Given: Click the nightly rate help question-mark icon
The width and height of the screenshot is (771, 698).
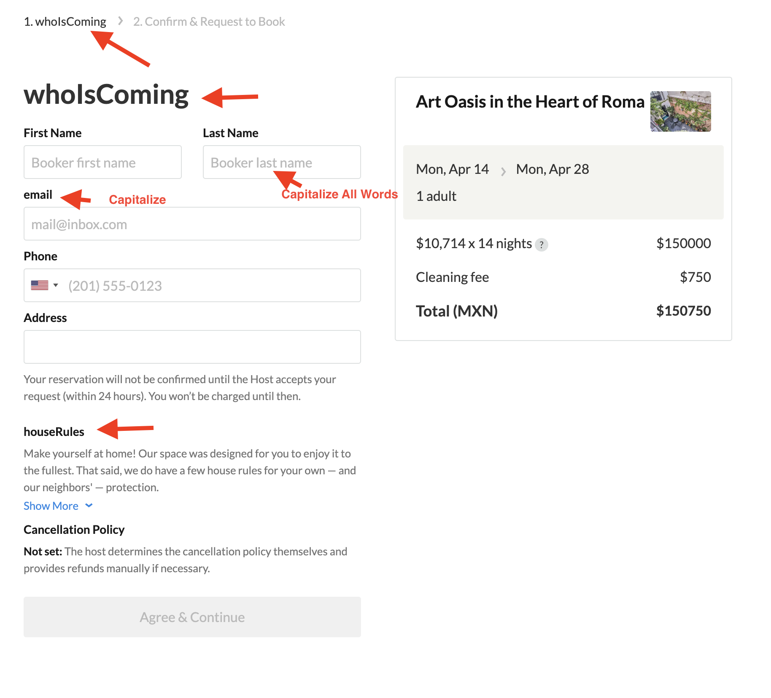Looking at the screenshot, I should [x=541, y=245].
